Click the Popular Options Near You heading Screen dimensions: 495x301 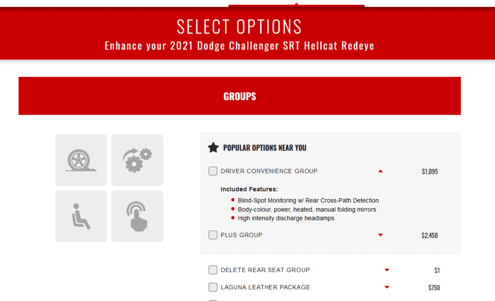point(264,148)
